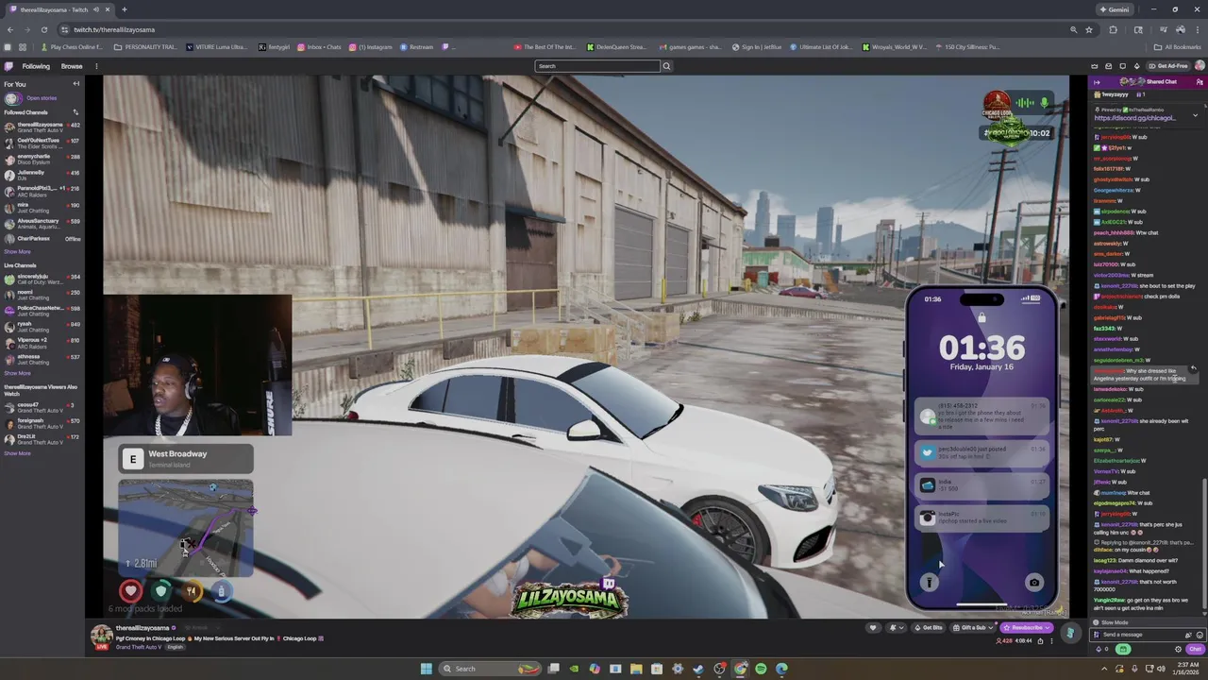
Task: Open PERSONALITY TRAI... bookmark folder
Action: point(145,46)
